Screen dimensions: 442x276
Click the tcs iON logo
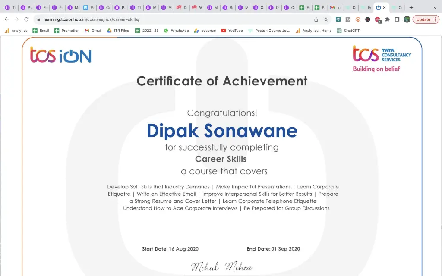[x=60, y=55]
